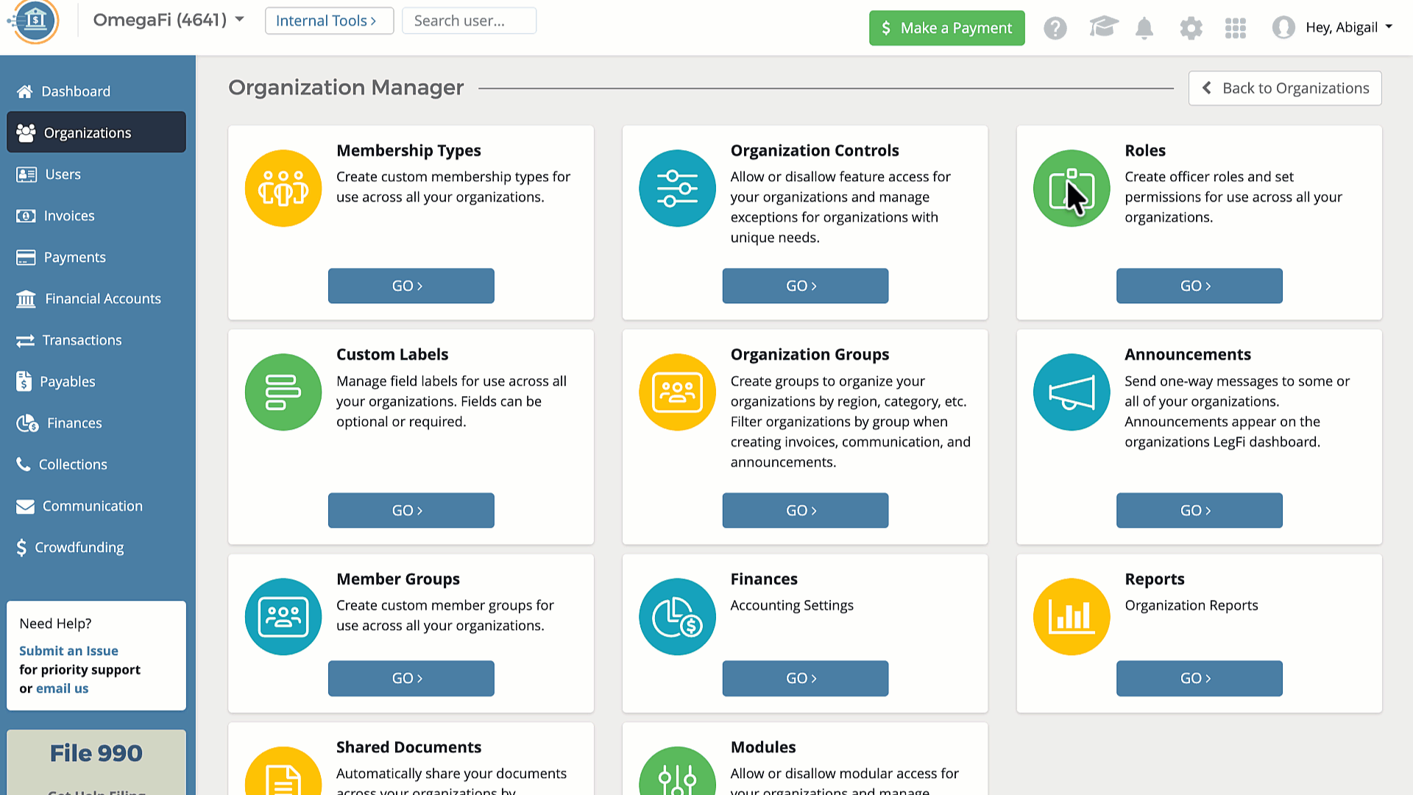Click the Make a Payment button

(x=946, y=28)
